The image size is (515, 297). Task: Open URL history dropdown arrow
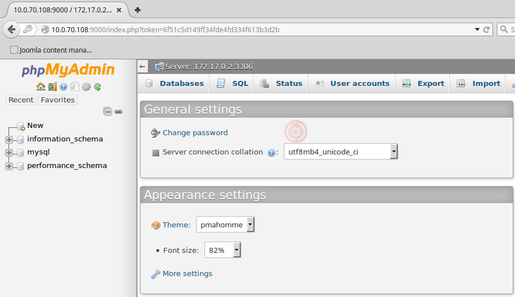tap(477, 29)
